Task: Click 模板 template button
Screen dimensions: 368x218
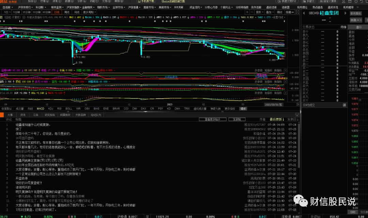Action: click(x=243, y=108)
